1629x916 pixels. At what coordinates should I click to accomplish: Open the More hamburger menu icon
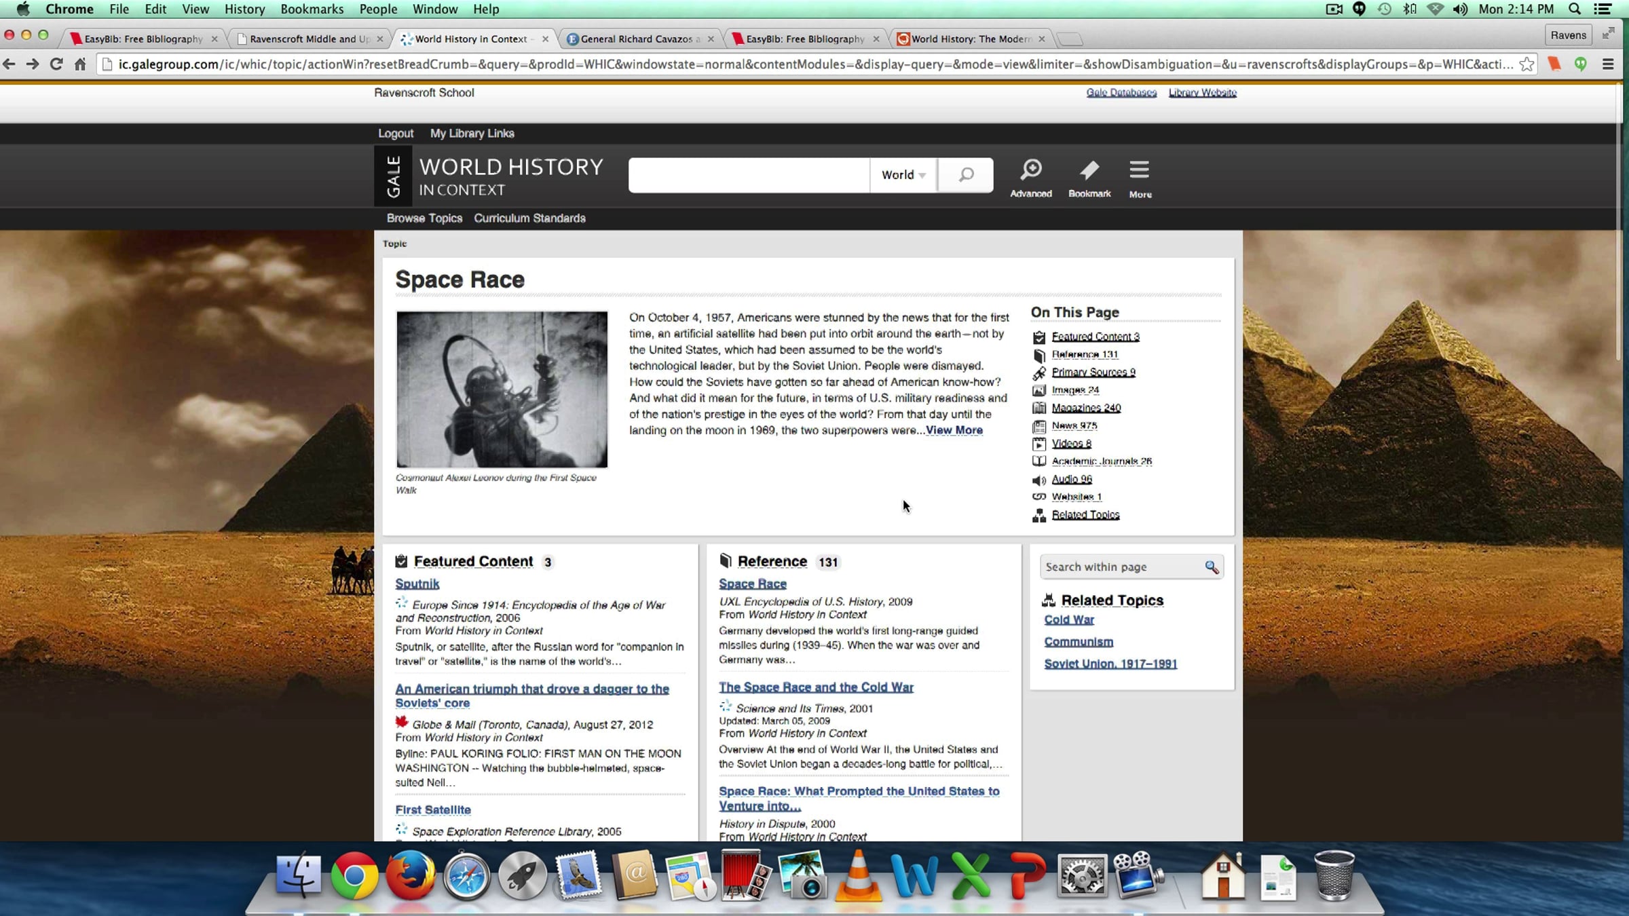point(1140,170)
